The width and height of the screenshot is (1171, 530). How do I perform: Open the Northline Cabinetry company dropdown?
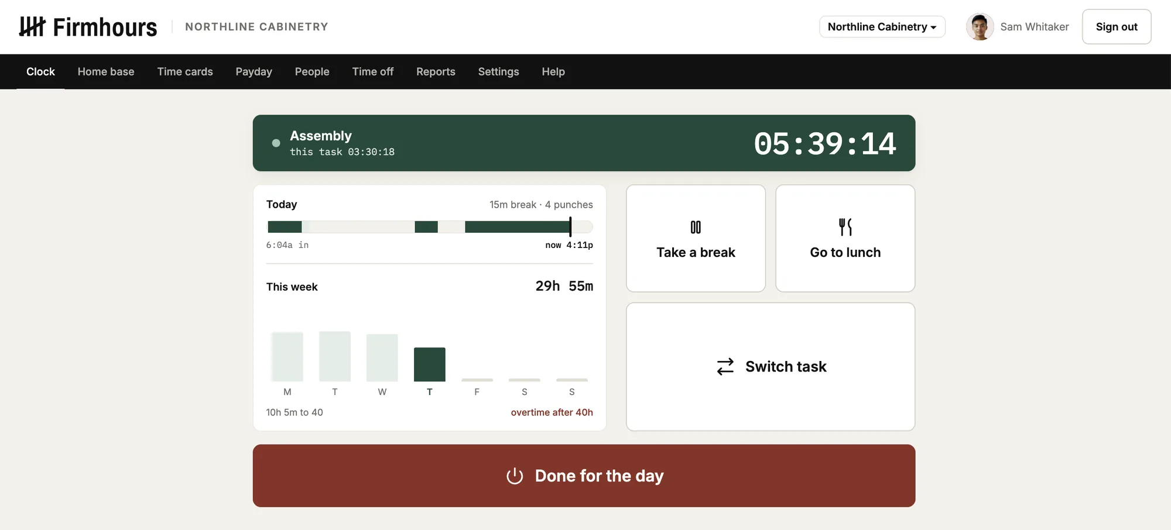click(x=882, y=27)
